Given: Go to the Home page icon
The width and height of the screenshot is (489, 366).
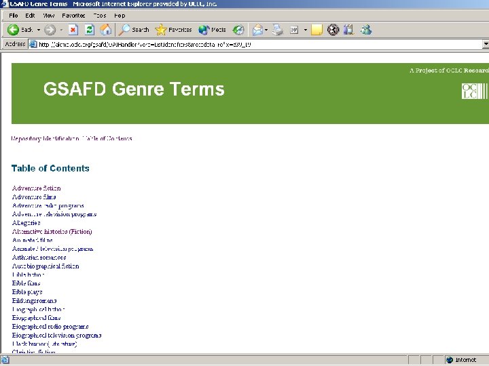Looking at the screenshot, I should coord(106,30).
